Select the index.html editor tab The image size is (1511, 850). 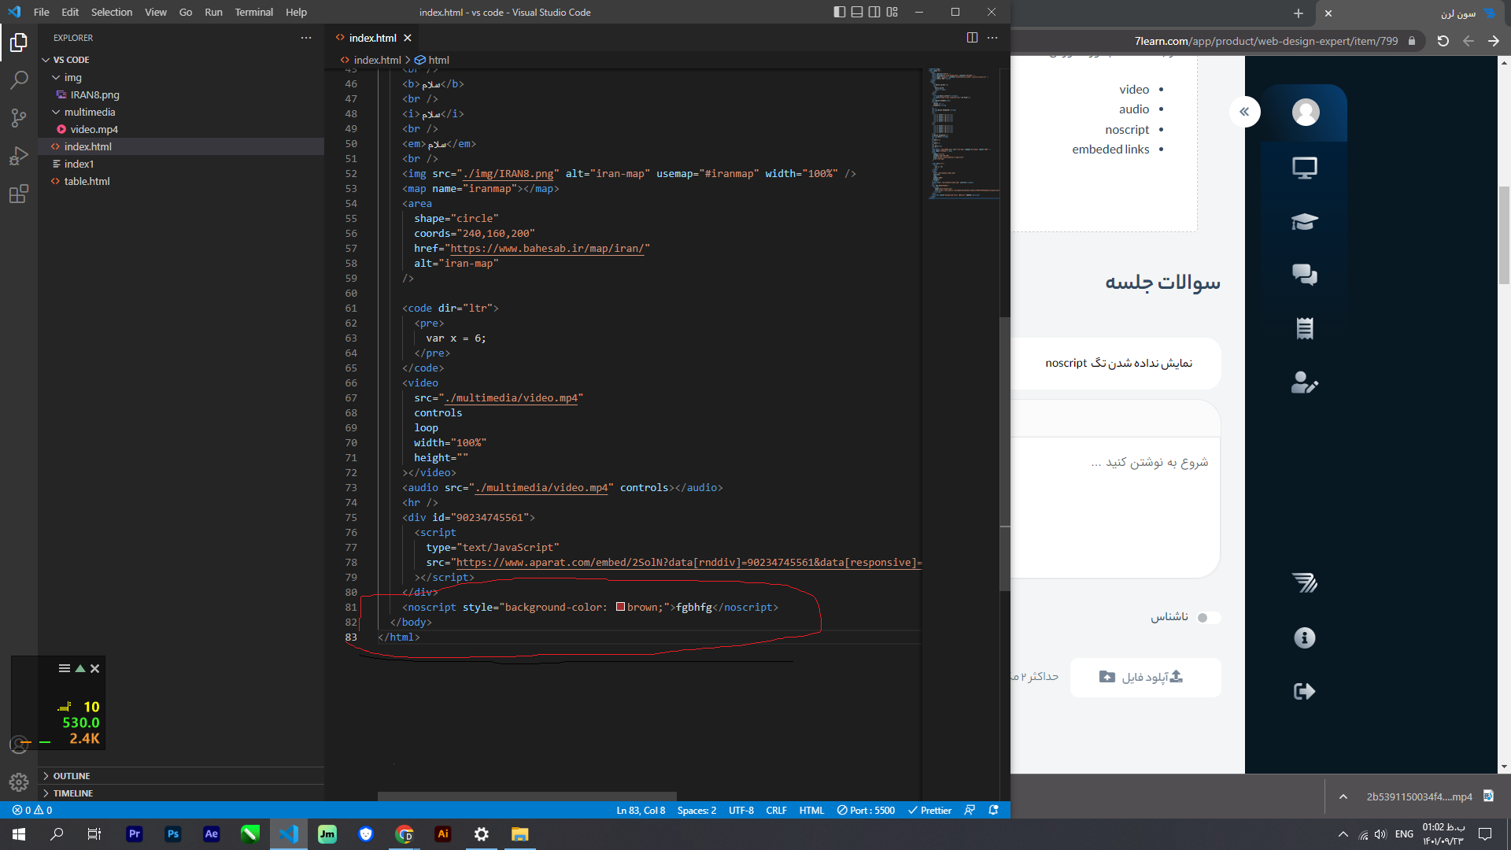pyautogui.click(x=372, y=38)
